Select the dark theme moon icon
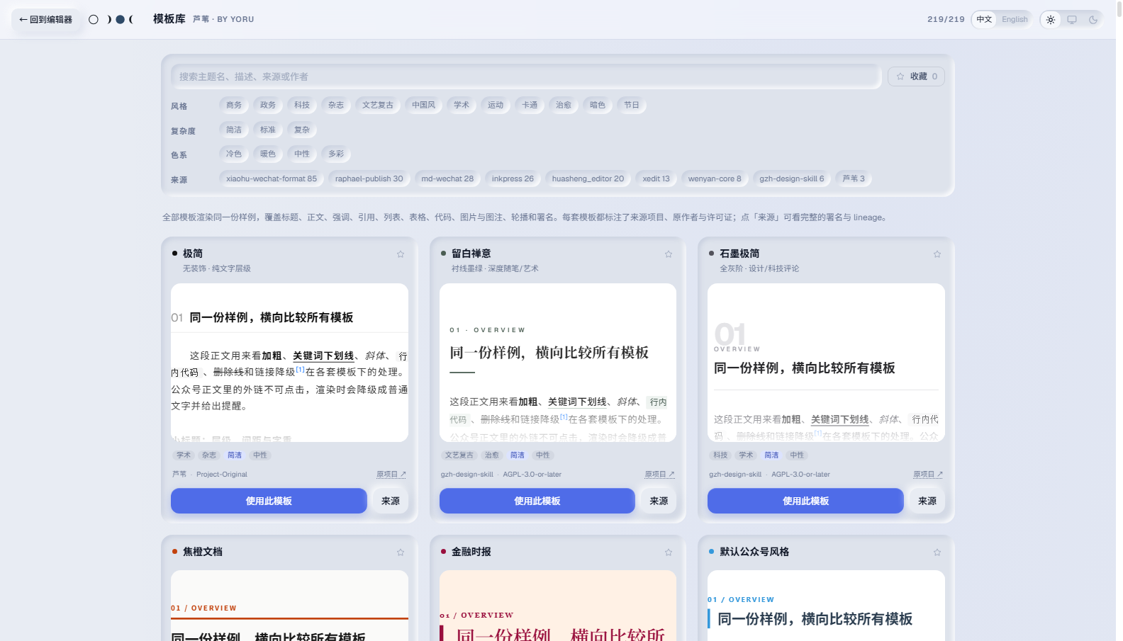 coord(1093,20)
